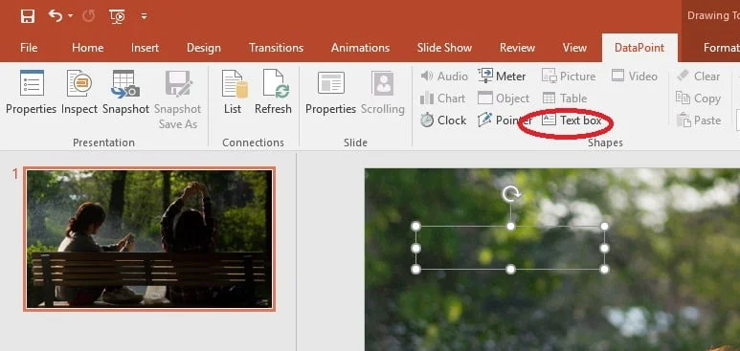Open Slide Properties icon
740x351 pixels.
[331, 83]
